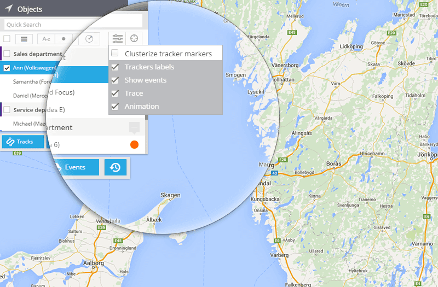The image size is (438, 287).
Task: Tick the select-all objects checkbox
Action: (x=7, y=38)
